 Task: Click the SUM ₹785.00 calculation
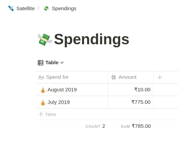(136, 126)
